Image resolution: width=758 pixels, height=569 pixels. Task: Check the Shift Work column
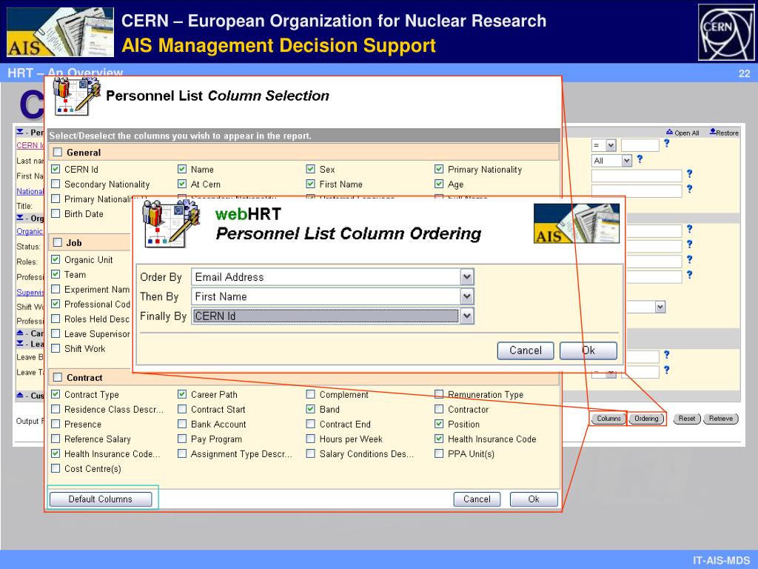56,348
